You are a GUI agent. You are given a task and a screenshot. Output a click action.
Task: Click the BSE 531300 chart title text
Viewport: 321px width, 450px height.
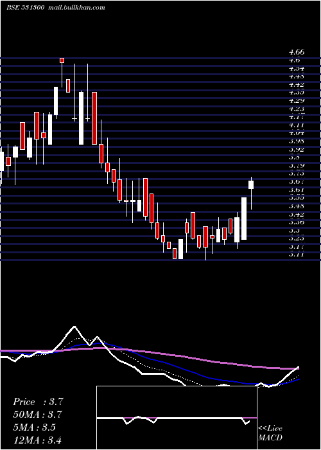click(x=26, y=8)
